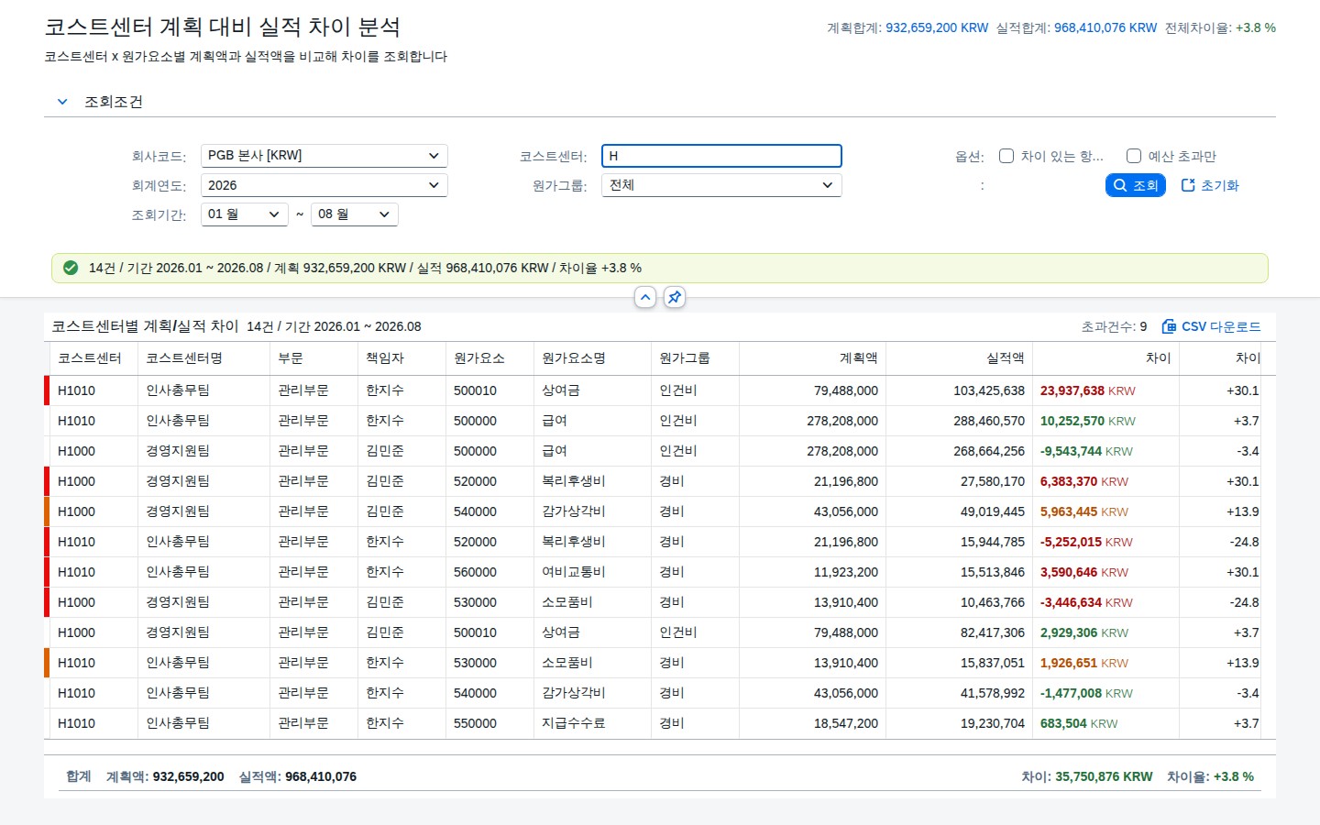This screenshot has height=825, width=1320.
Task: Open the 회사코드 dropdown PGB 본사
Action: (324, 156)
